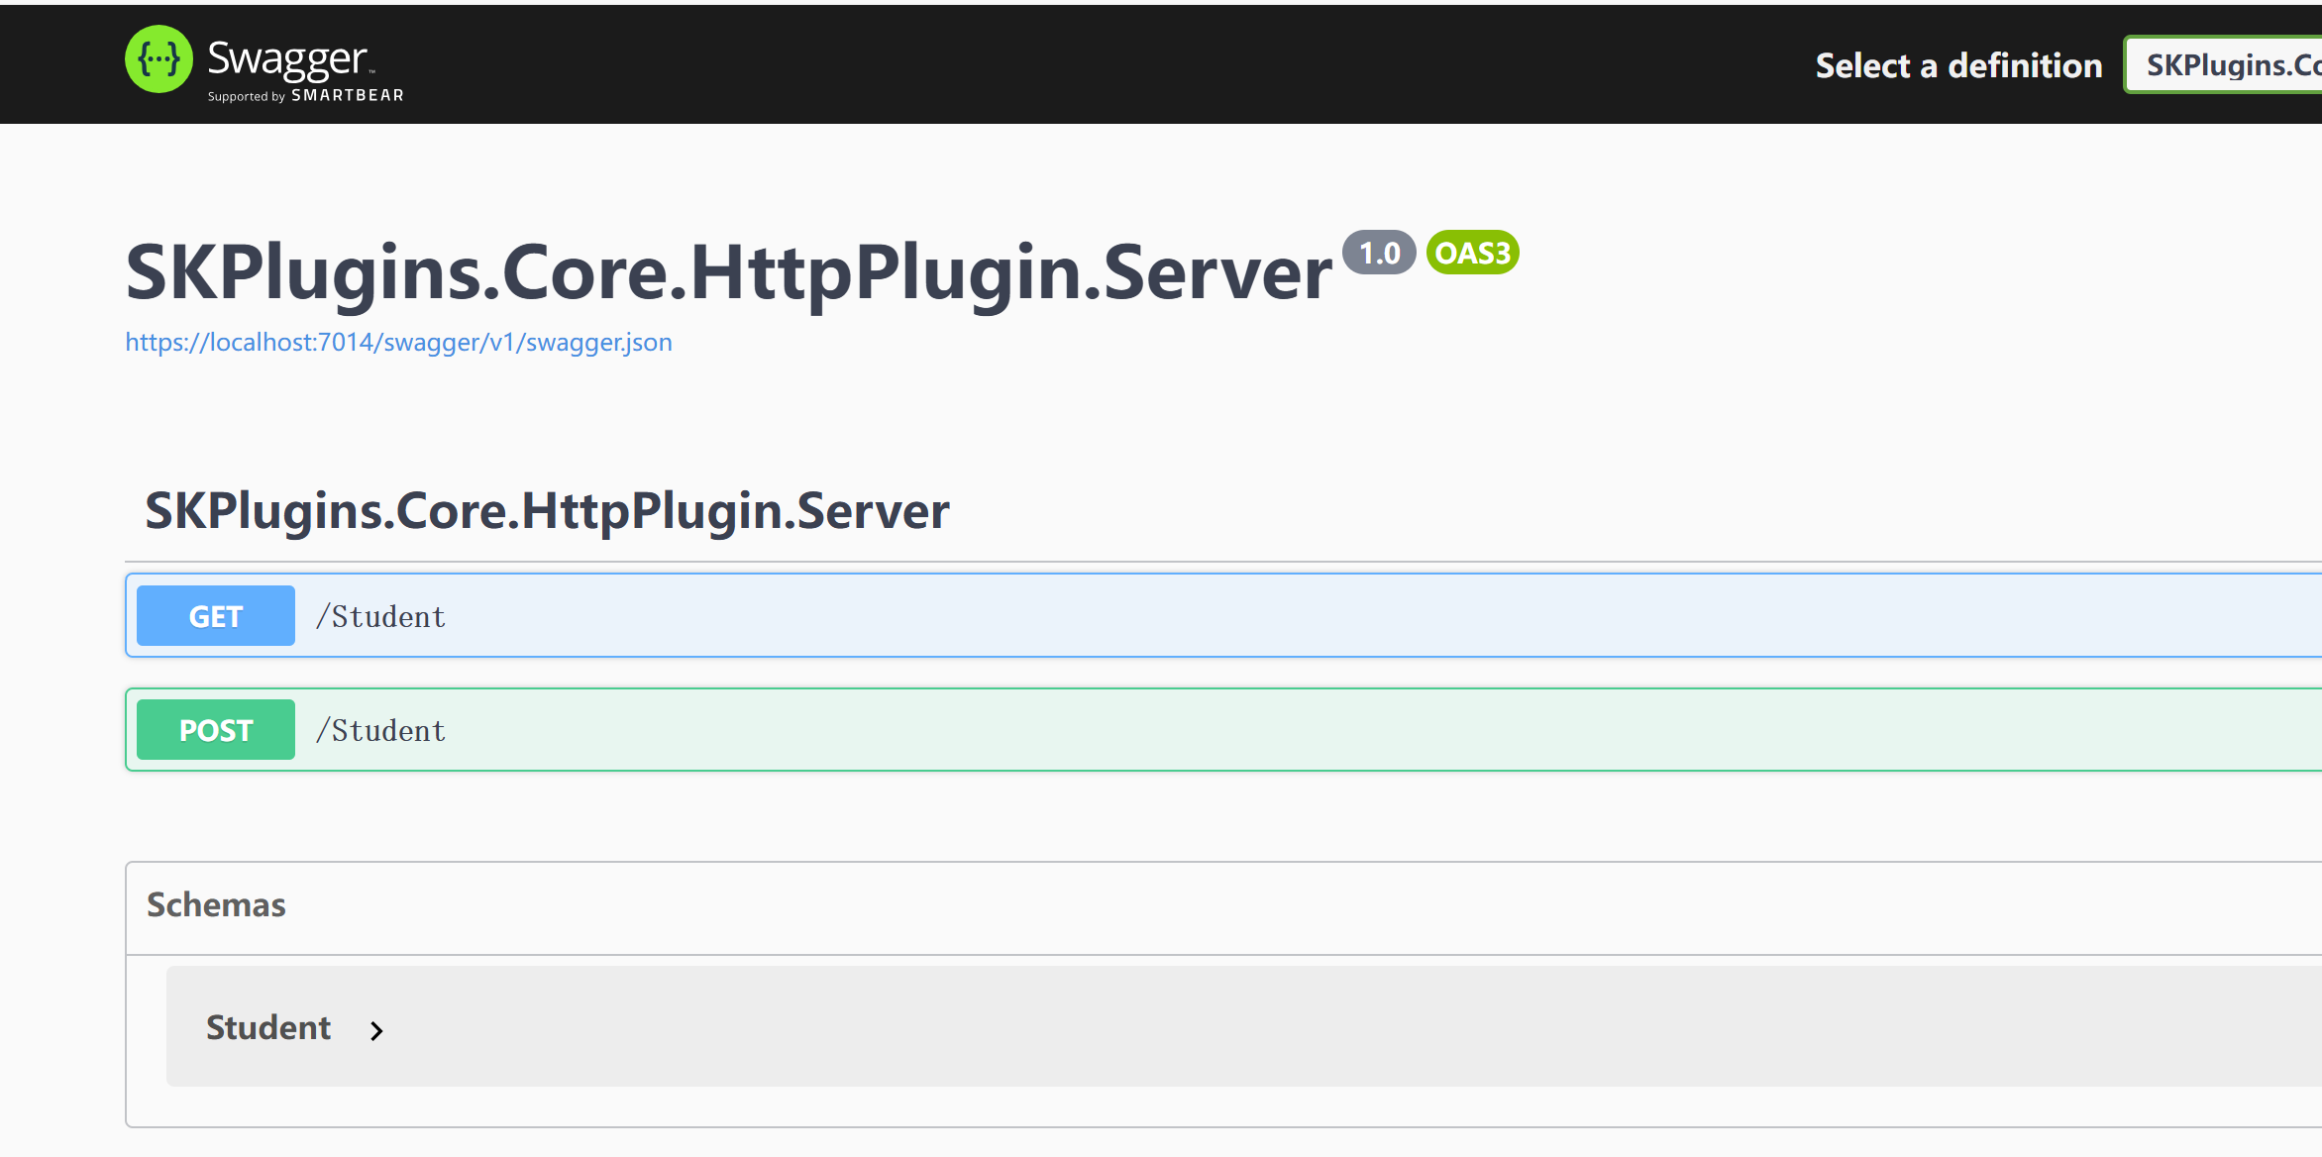Click the 'Select a definition' label
Screen dimensions: 2322x1157
[1958, 65]
